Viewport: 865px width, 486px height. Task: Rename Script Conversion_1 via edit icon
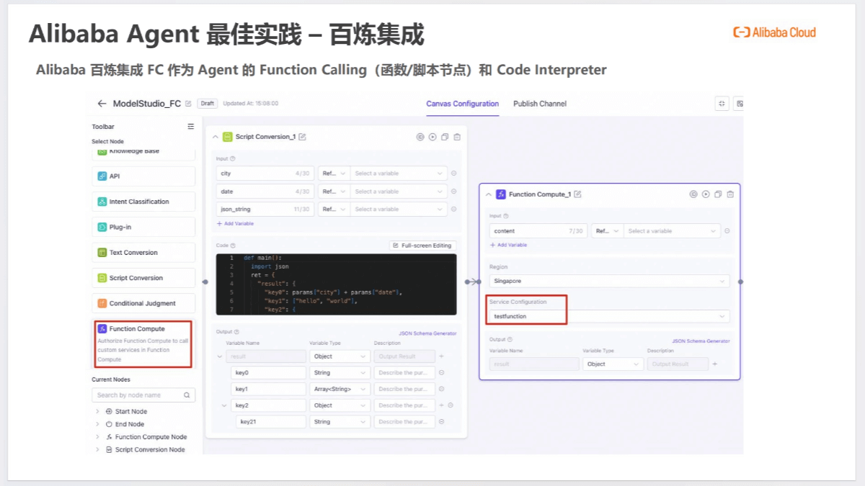(x=303, y=137)
